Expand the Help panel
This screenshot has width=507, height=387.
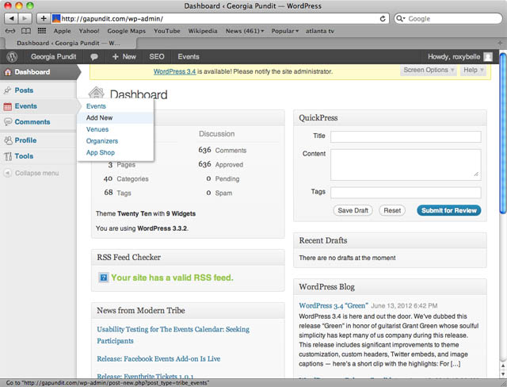(474, 70)
